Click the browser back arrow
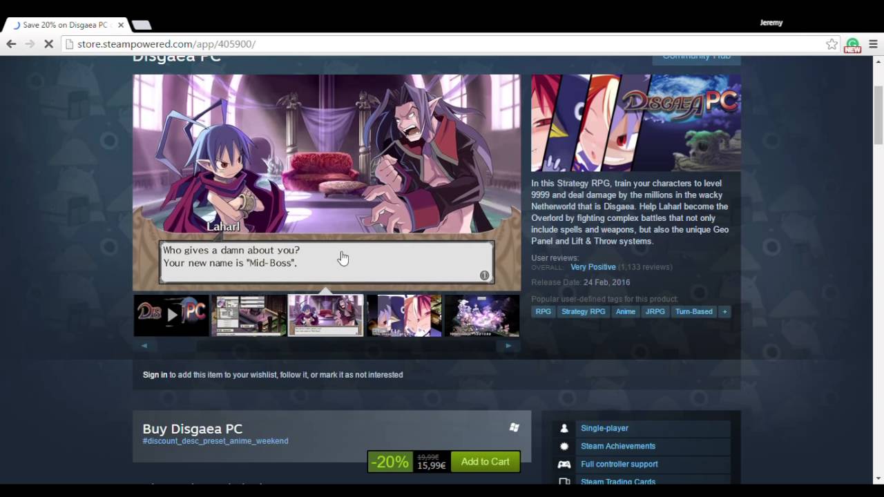 tap(11, 44)
